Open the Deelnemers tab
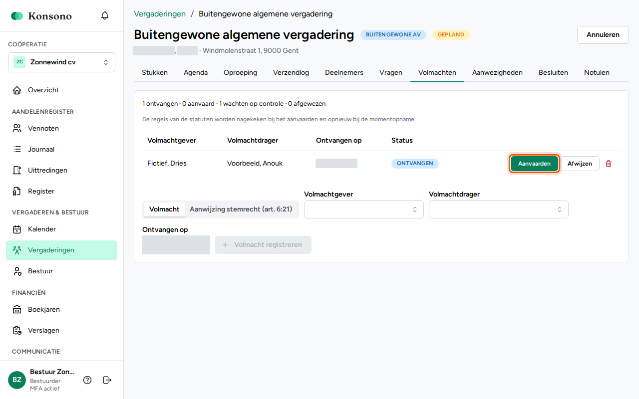 (x=344, y=73)
